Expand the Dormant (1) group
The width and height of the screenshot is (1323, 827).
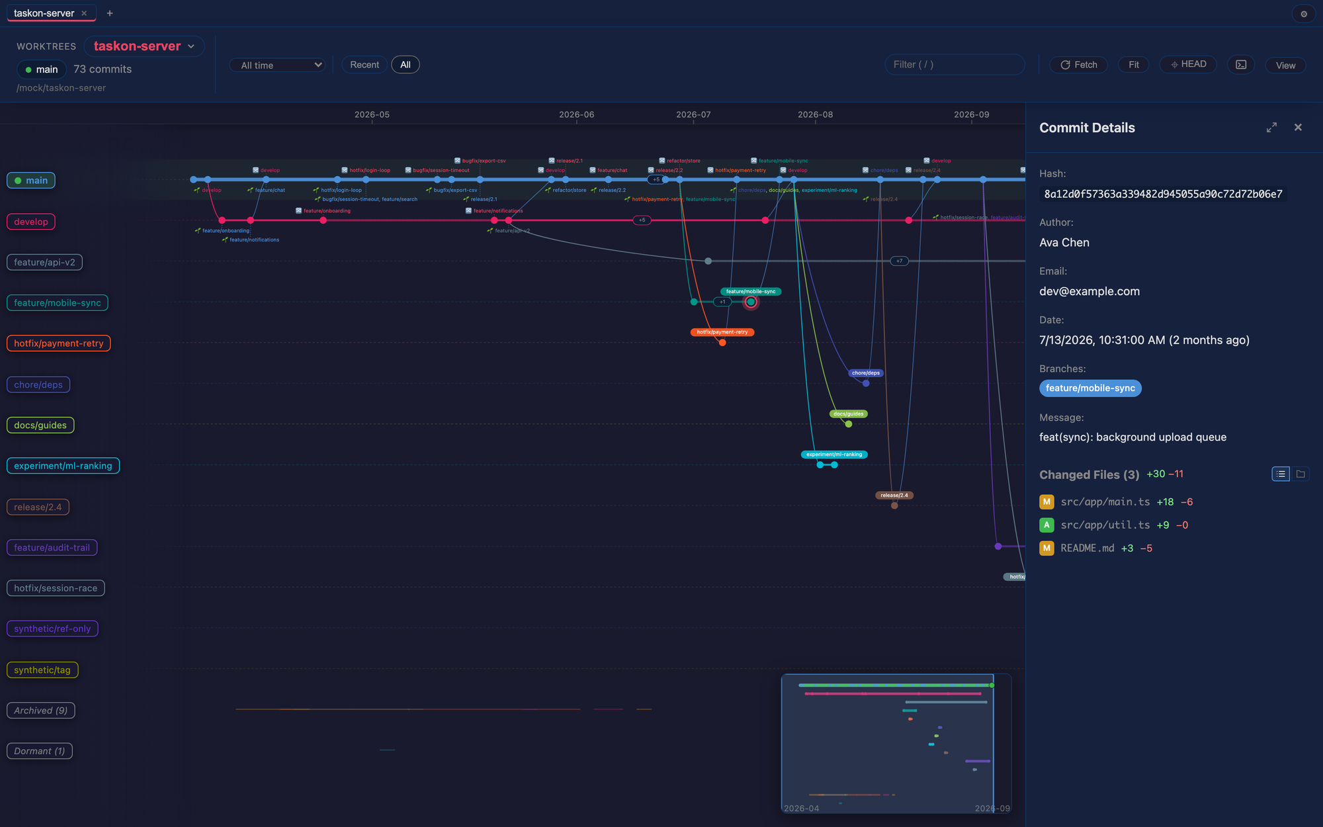click(x=40, y=751)
